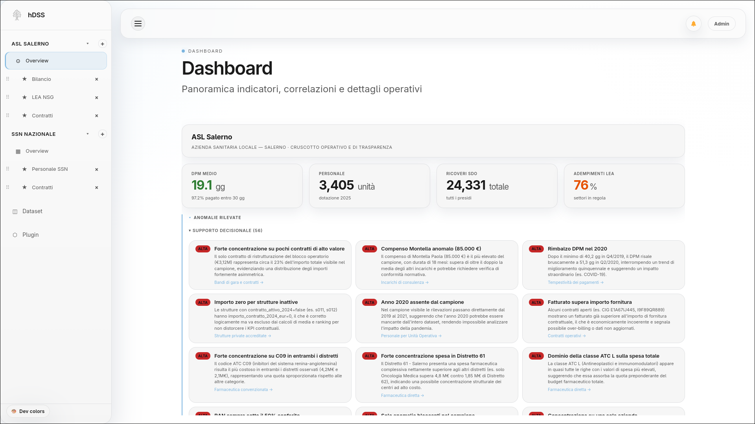Click star icon next to Personale SSN
The image size is (755, 424).
(x=24, y=169)
